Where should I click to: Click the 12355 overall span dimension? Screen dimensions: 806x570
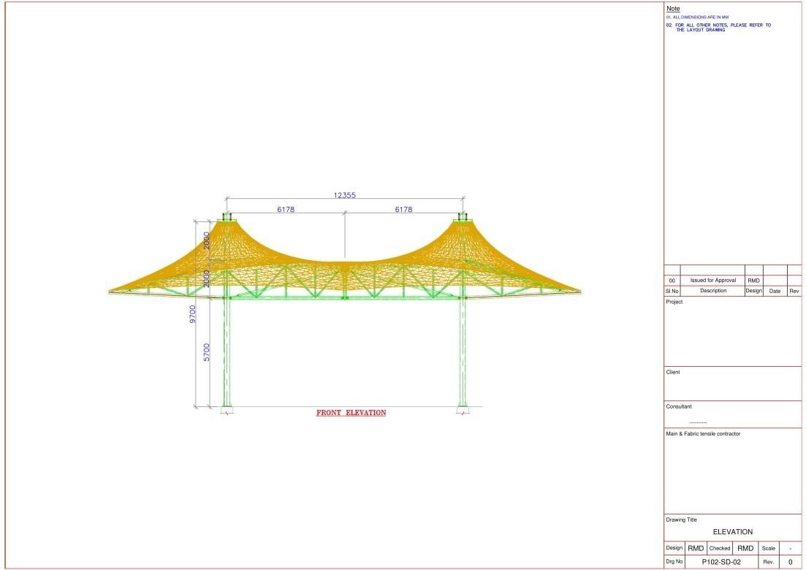344,195
